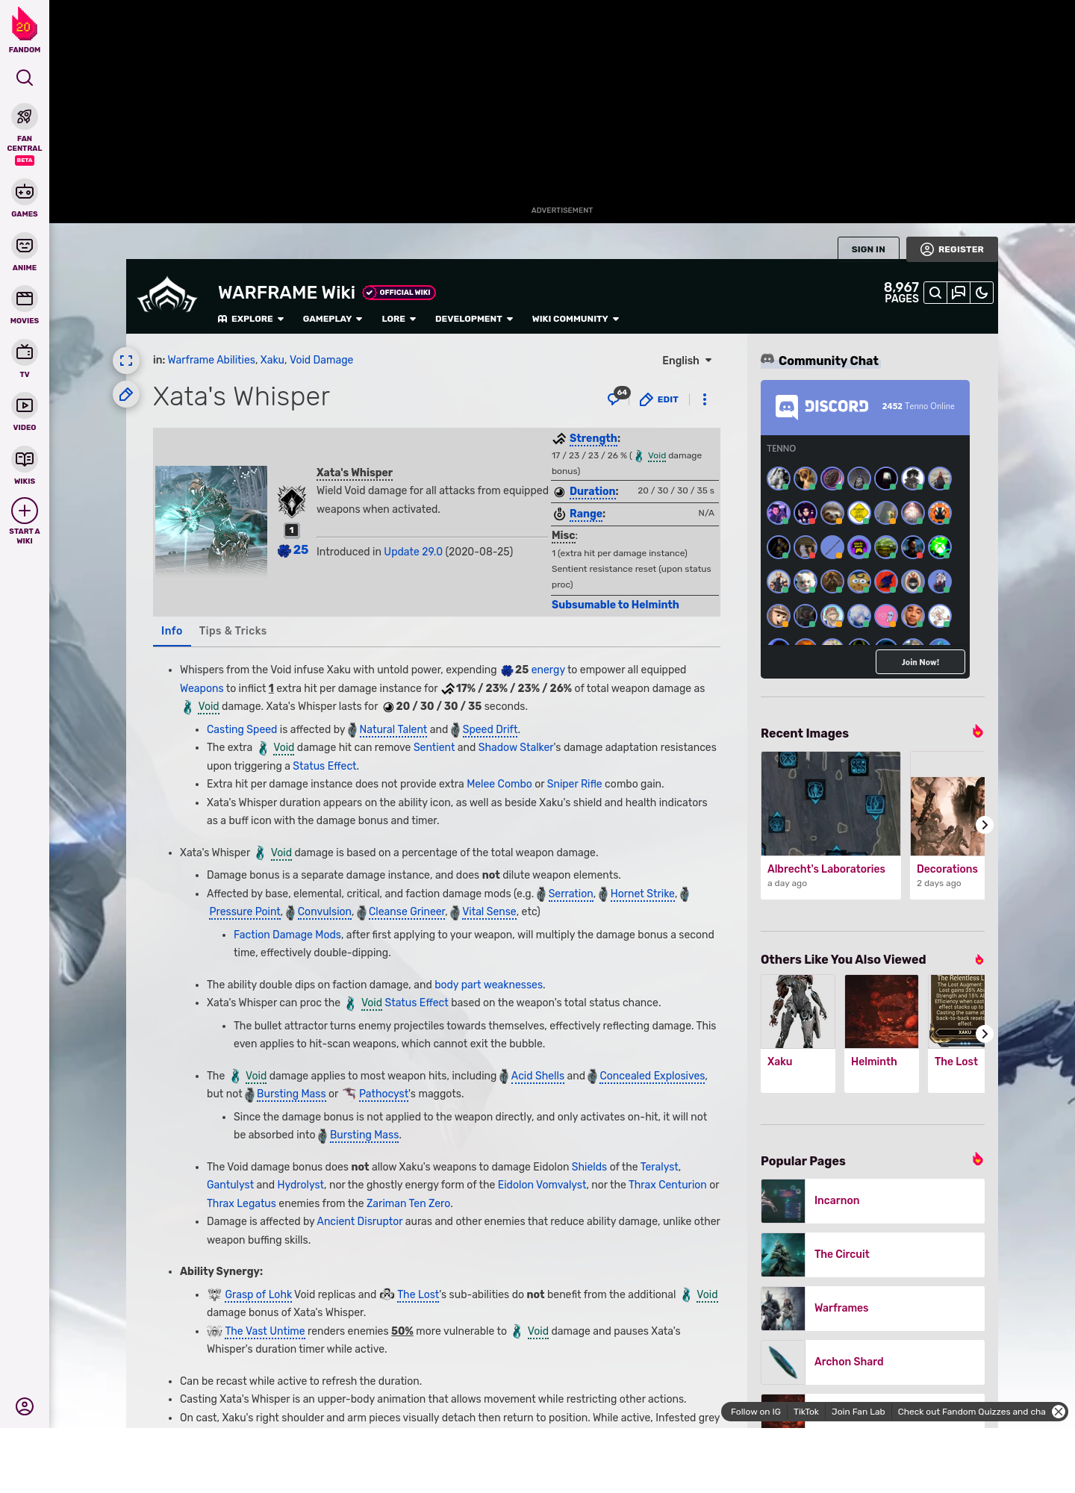Image resolution: width=1075 pixels, height=1493 pixels.
Task: Click the Xata's Whisper ability image
Action: pyautogui.click(x=211, y=520)
